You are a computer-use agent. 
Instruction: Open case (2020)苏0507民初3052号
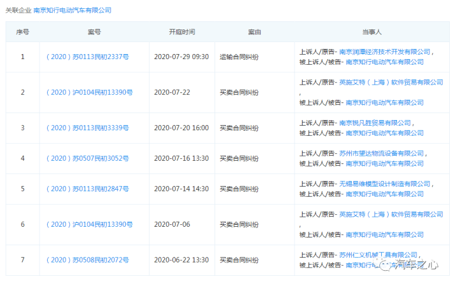[x=87, y=158]
